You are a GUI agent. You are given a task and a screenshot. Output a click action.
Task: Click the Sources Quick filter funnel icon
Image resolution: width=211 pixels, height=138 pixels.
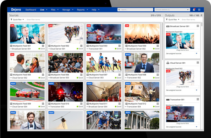[x=12, y=20]
